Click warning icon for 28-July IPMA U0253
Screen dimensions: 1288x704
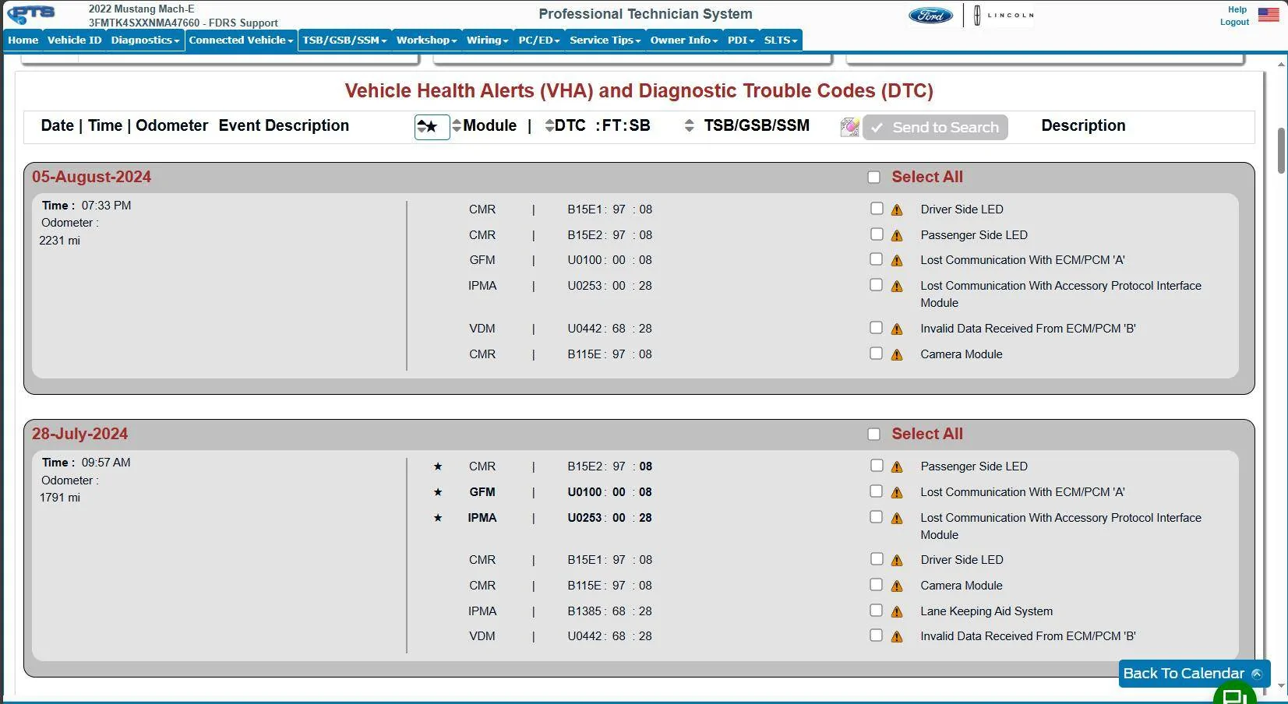(x=897, y=519)
